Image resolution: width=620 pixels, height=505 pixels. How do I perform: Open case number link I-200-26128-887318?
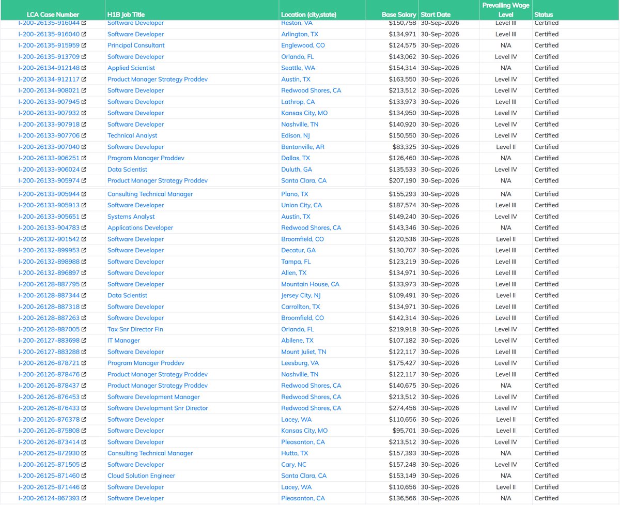pyautogui.click(x=49, y=307)
